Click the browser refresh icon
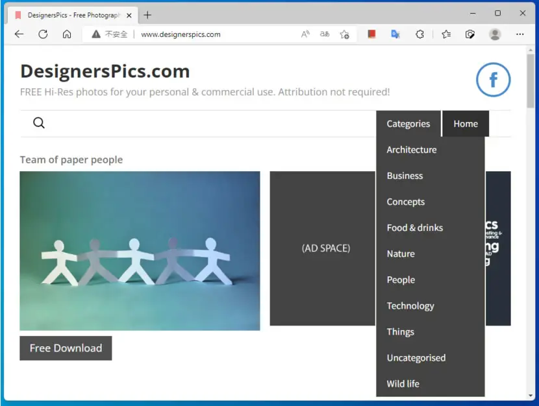This screenshot has width=539, height=406. coord(43,34)
